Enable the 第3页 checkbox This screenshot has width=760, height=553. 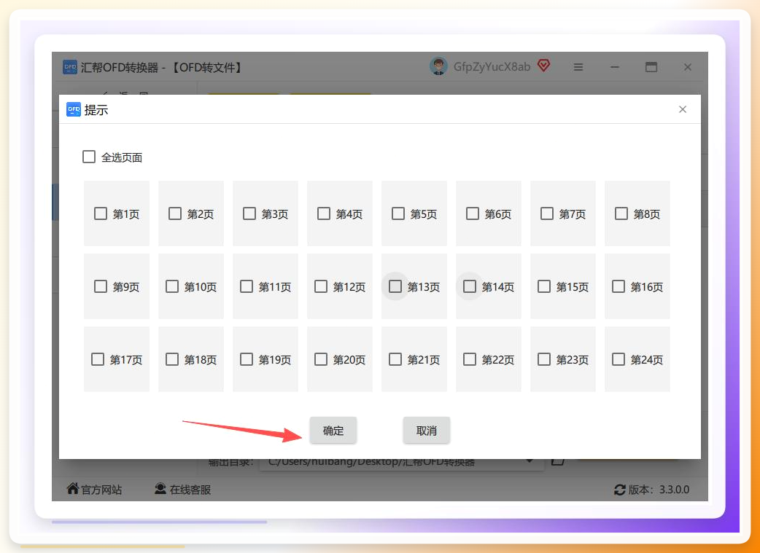click(x=249, y=213)
